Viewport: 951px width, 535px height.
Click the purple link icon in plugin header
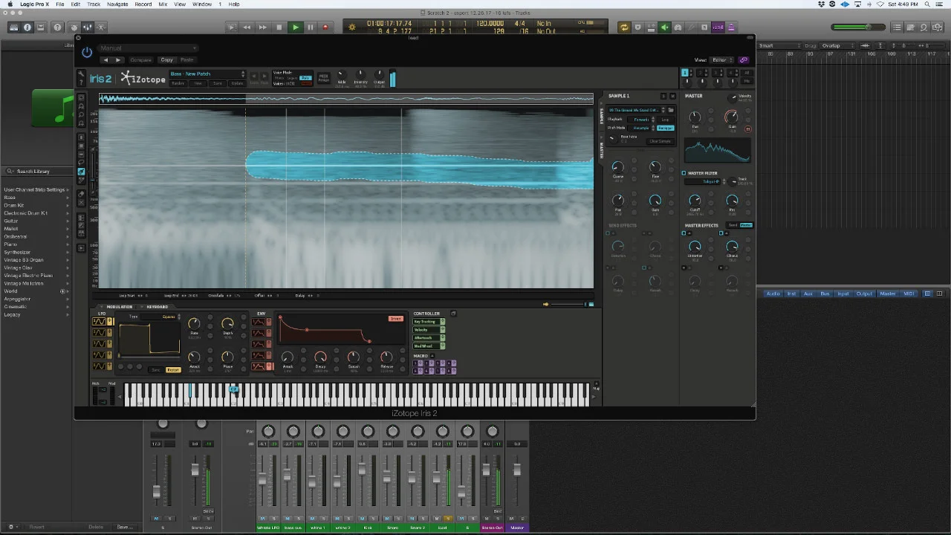[744, 60]
